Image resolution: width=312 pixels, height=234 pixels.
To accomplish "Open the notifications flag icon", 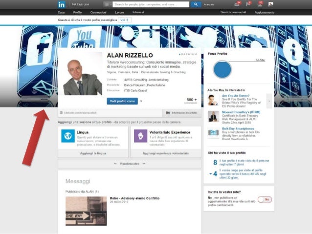I will tap(248, 4).
